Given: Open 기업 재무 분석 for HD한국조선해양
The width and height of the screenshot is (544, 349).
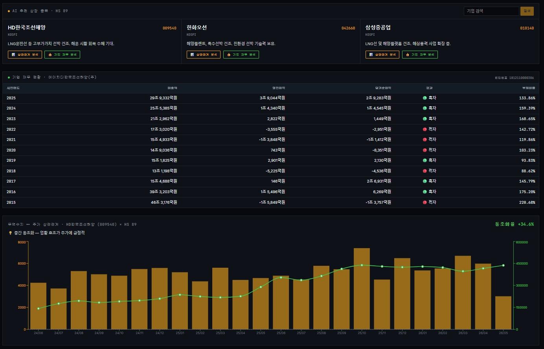Looking at the screenshot, I should (x=62, y=55).
